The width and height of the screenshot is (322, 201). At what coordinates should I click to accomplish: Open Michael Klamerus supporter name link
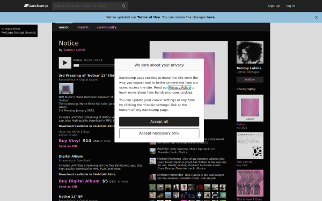click(x=169, y=159)
